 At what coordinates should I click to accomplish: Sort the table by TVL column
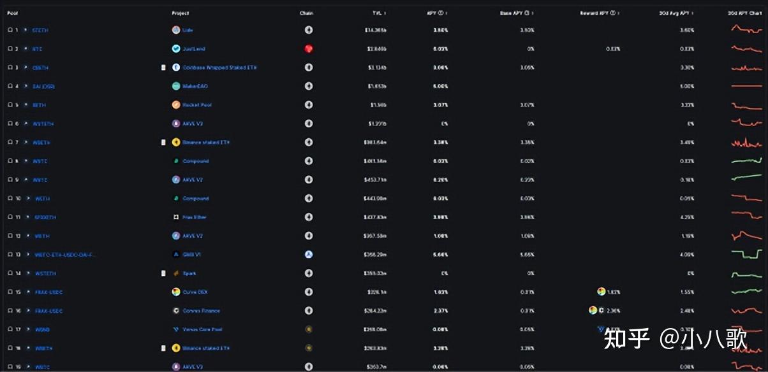(x=379, y=13)
